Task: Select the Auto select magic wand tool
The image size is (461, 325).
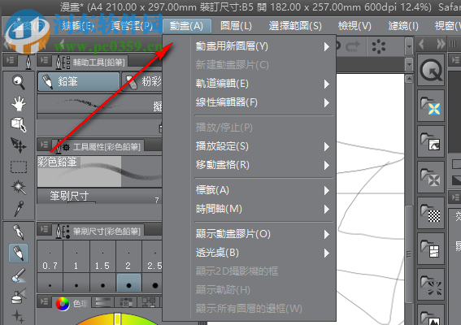Action: 18,187
